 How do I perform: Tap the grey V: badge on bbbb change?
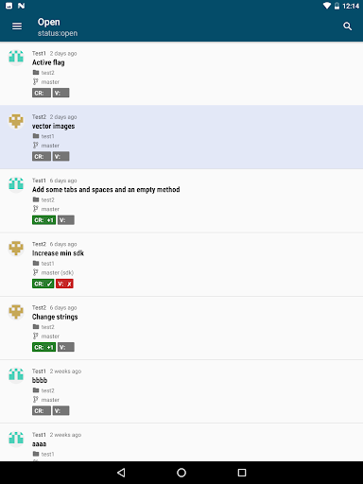point(60,410)
